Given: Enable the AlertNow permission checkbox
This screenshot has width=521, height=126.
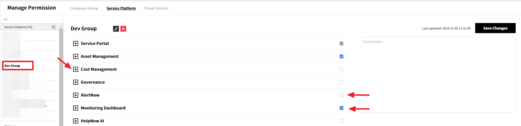Looking at the screenshot, I should (x=341, y=95).
